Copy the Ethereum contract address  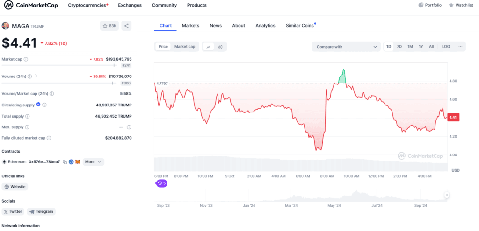pos(65,162)
